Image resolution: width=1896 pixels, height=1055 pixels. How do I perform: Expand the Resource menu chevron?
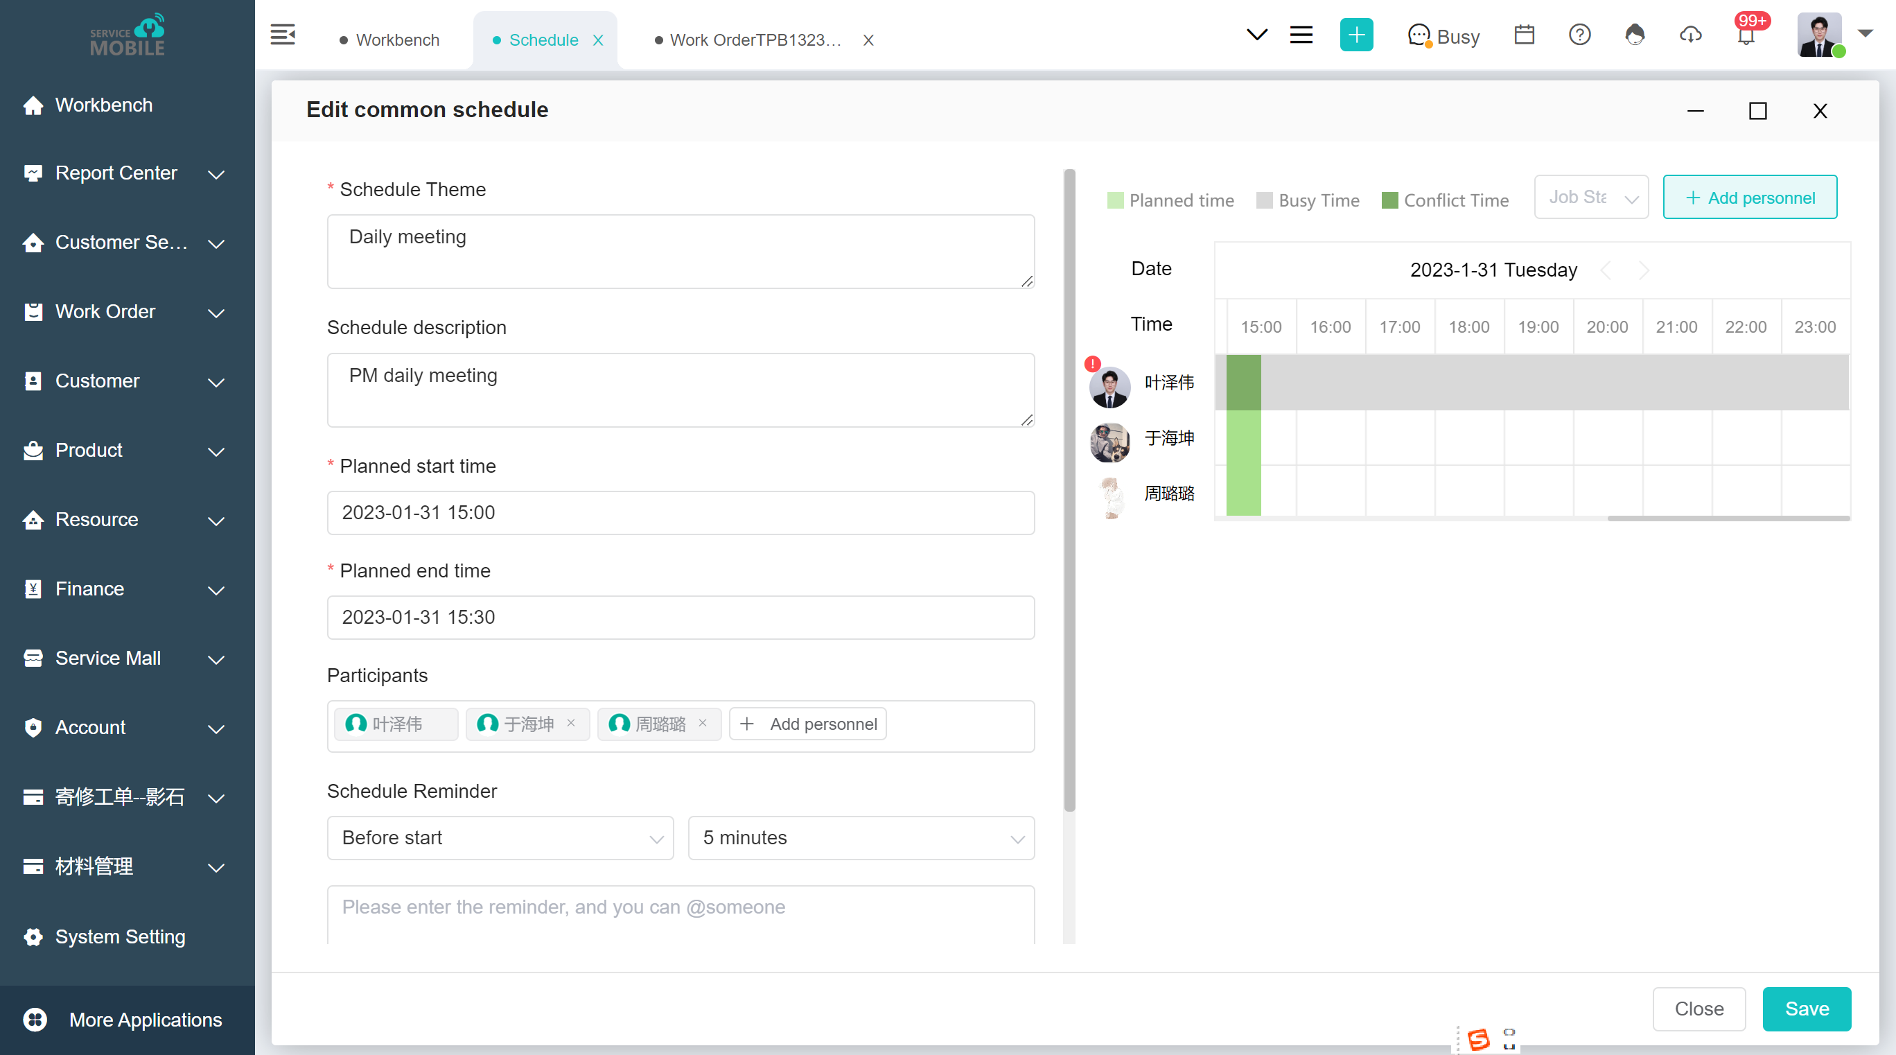click(216, 521)
